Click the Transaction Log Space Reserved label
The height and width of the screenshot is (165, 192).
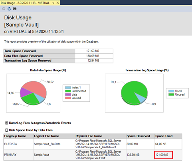(x=28, y=61)
